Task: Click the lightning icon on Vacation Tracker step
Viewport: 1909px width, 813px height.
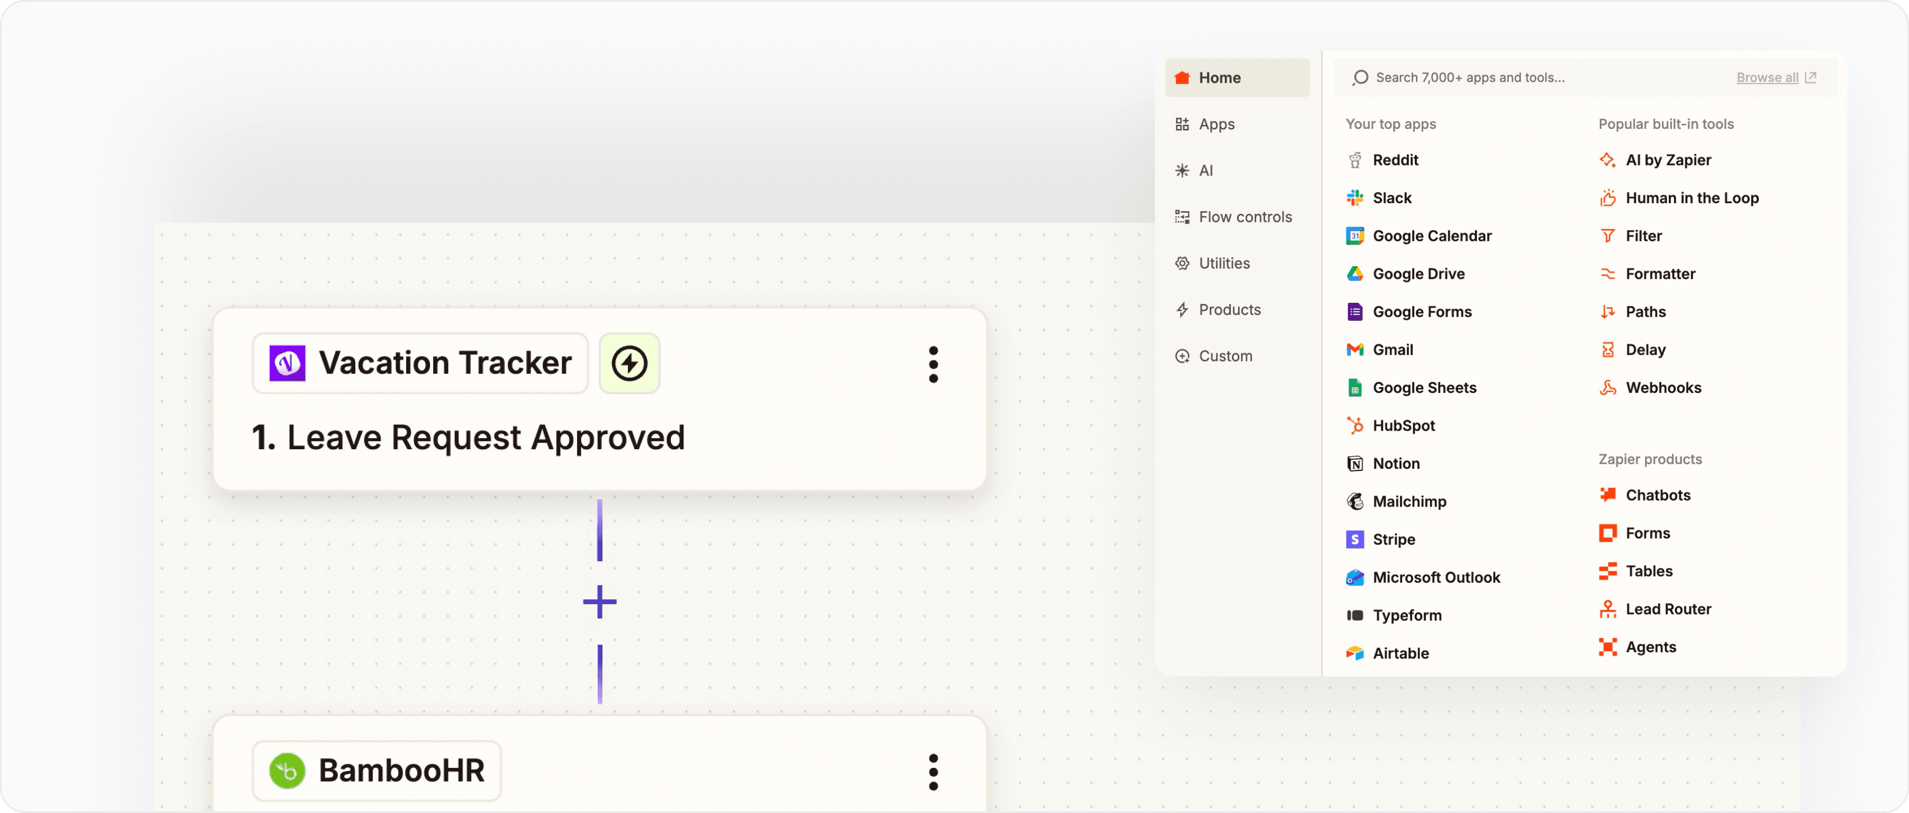Action: [x=628, y=363]
